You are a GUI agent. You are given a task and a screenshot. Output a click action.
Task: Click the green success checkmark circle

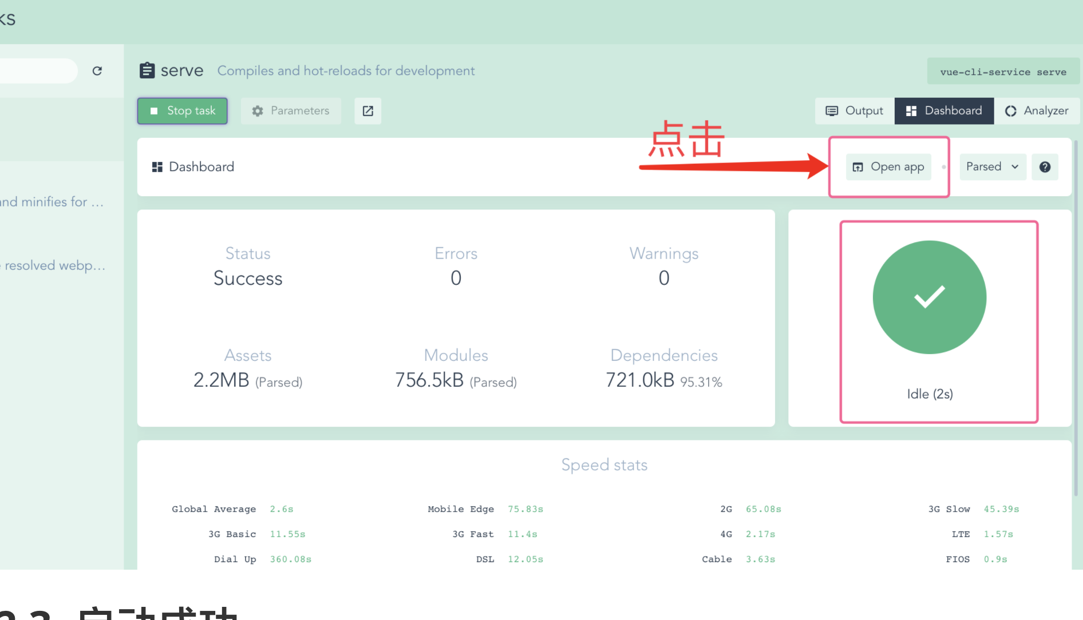pyautogui.click(x=929, y=297)
